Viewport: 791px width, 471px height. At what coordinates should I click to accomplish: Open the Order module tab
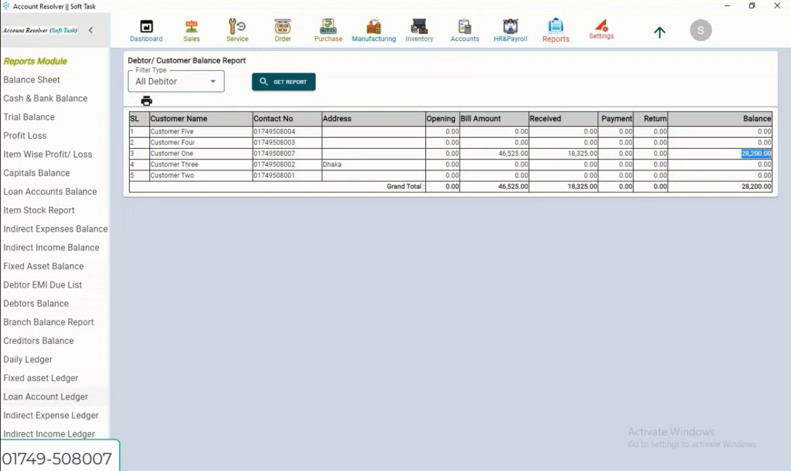pyautogui.click(x=282, y=29)
